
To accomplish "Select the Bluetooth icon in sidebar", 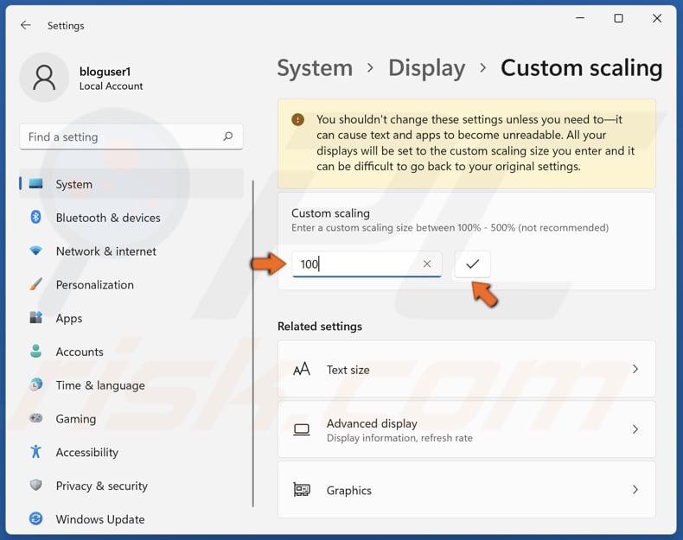I will pyautogui.click(x=35, y=217).
